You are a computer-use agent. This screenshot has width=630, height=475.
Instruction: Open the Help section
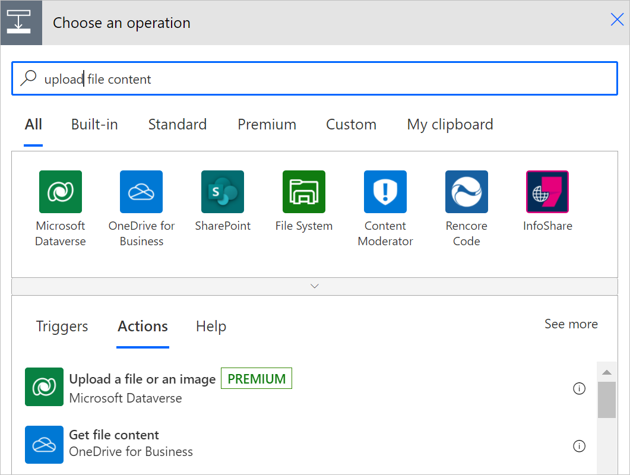[211, 326]
